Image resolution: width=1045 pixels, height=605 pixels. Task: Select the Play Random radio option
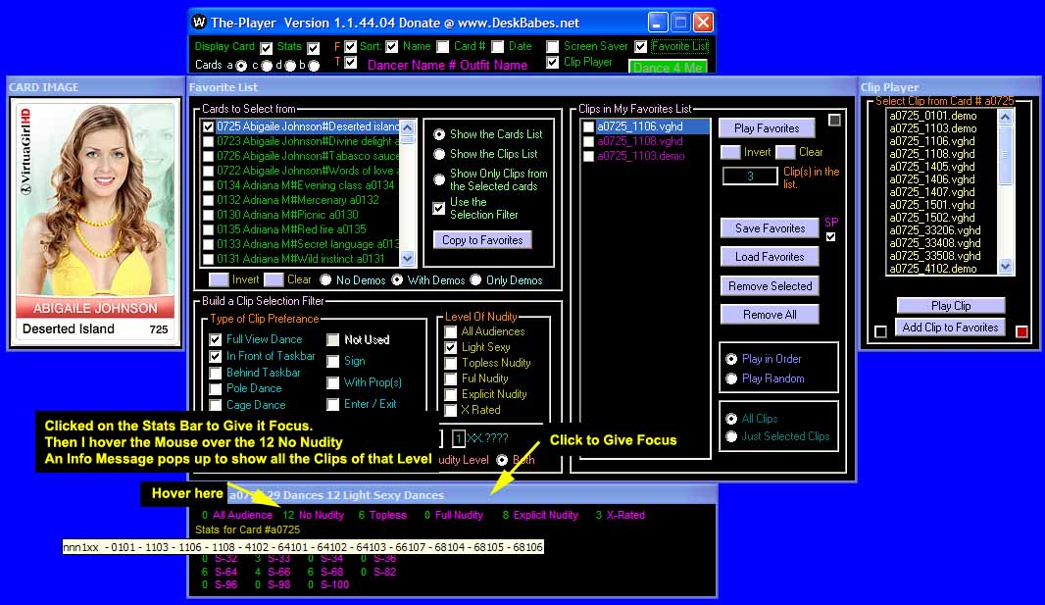(x=731, y=378)
